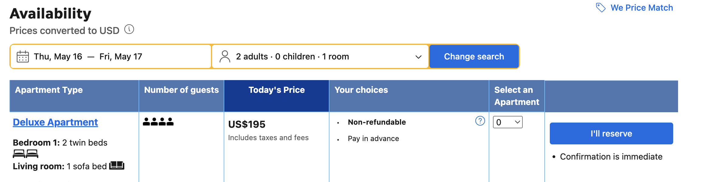713x182 pixels.
Task: Open the Deluxe Apartment details link
Action: coord(55,122)
